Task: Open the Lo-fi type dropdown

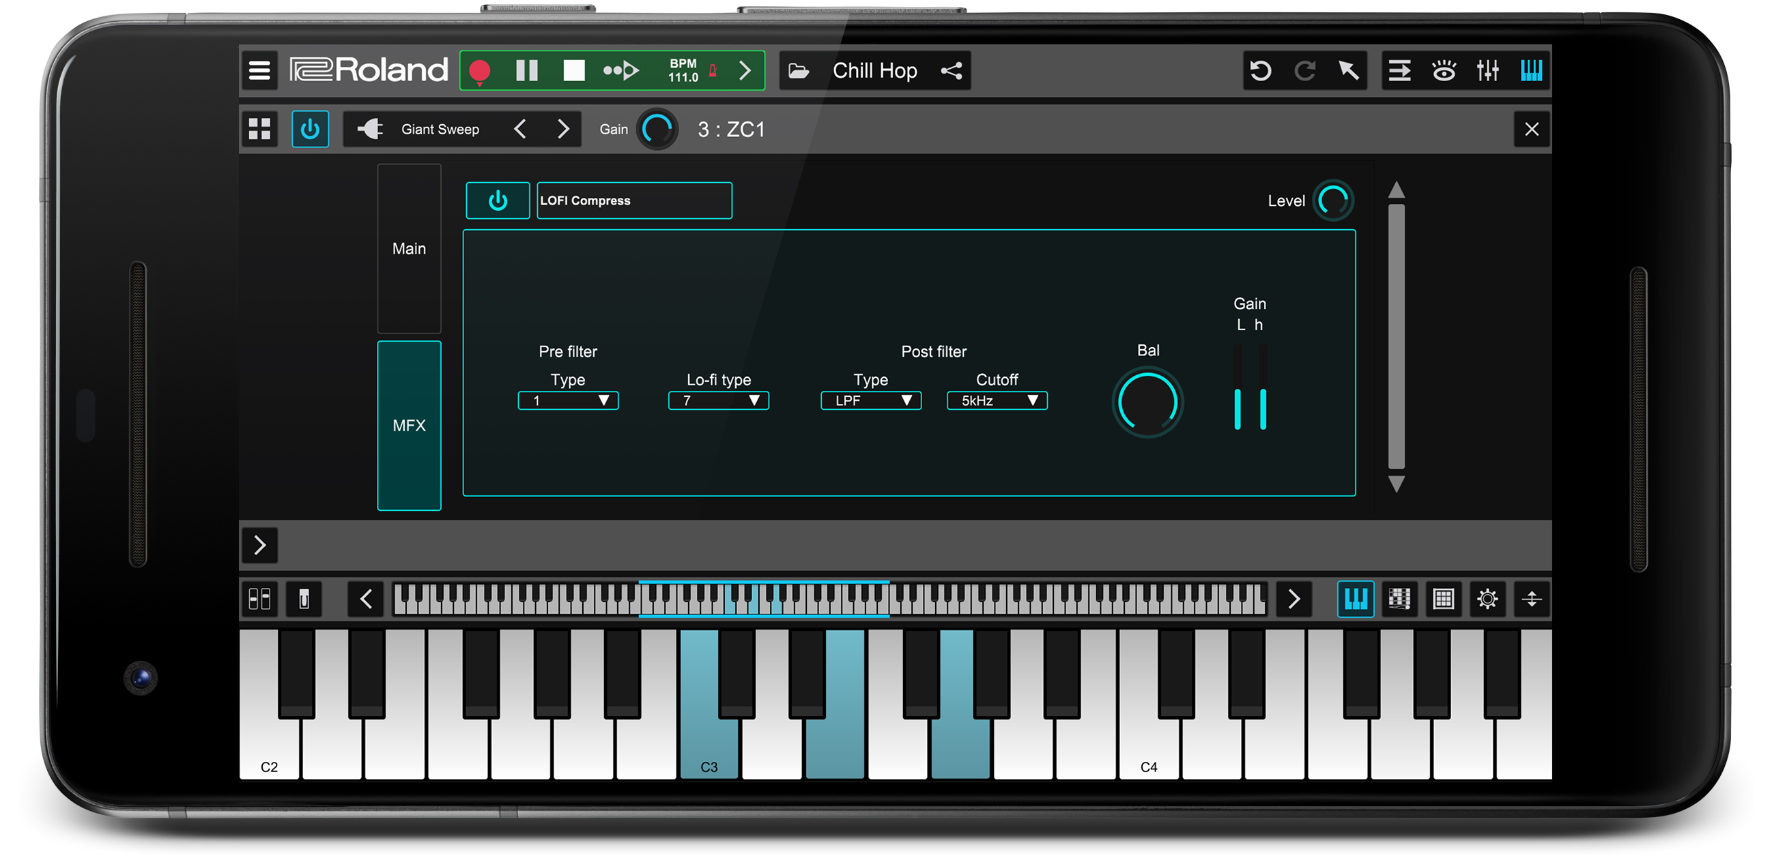Action: pos(719,400)
